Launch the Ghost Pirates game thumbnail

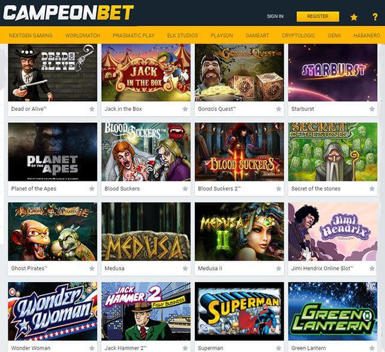click(53, 232)
